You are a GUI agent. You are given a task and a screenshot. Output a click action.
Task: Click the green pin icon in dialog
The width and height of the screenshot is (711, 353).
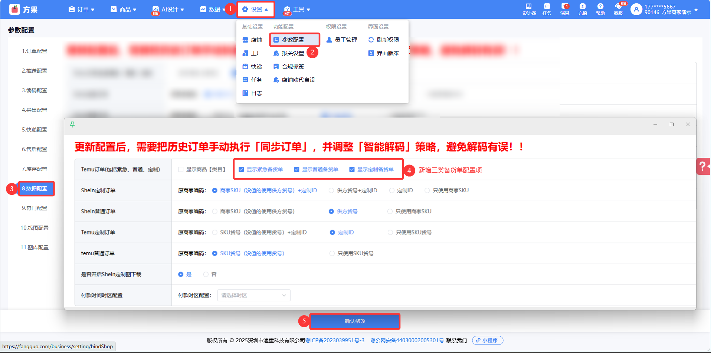pyautogui.click(x=72, y=124)
